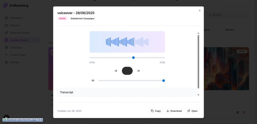Adjust the volume slider handle
This screenshot has height=124, width=257.
coord(163,81)
